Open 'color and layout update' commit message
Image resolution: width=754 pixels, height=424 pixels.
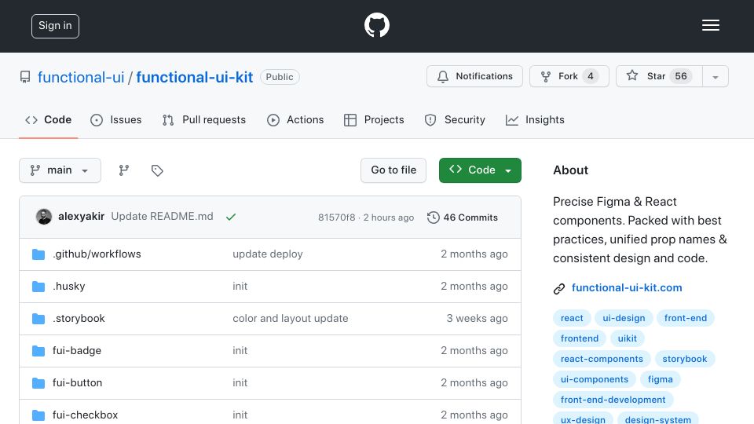[291, 318]
